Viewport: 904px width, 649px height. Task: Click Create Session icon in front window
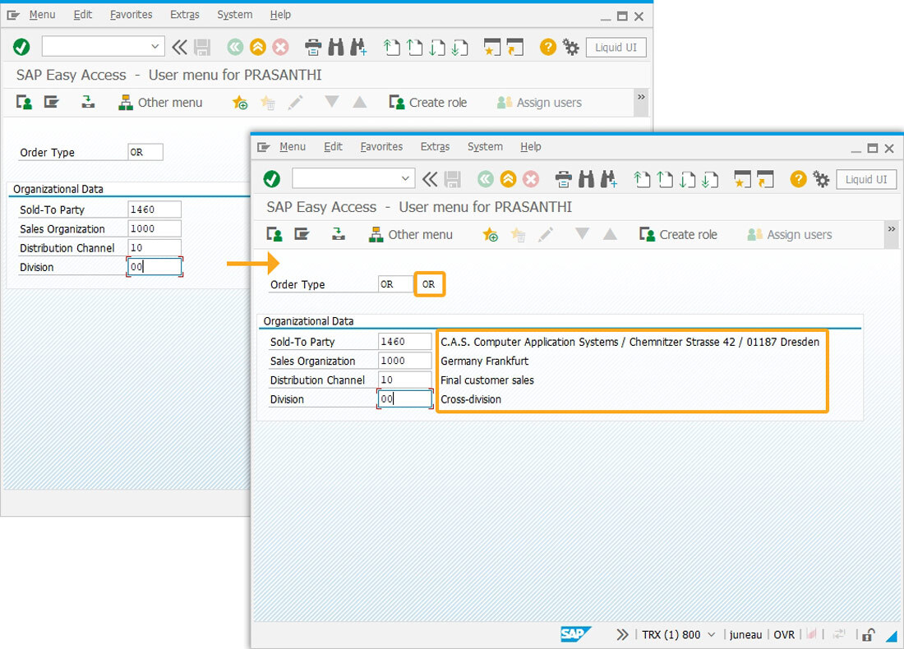click(x=743, y=179)
